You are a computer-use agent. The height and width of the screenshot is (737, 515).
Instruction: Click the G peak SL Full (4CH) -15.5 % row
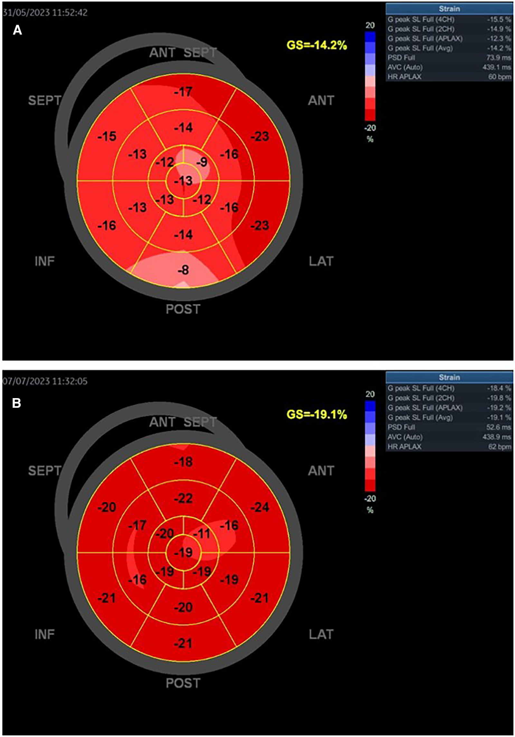(449, 20)
